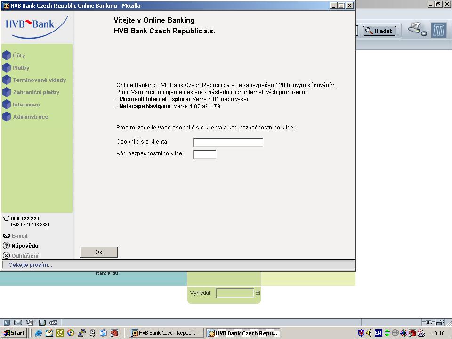Screen dimensions: 452x339
Task: Click the HVB Bank logo
Action: coord(37,27)
